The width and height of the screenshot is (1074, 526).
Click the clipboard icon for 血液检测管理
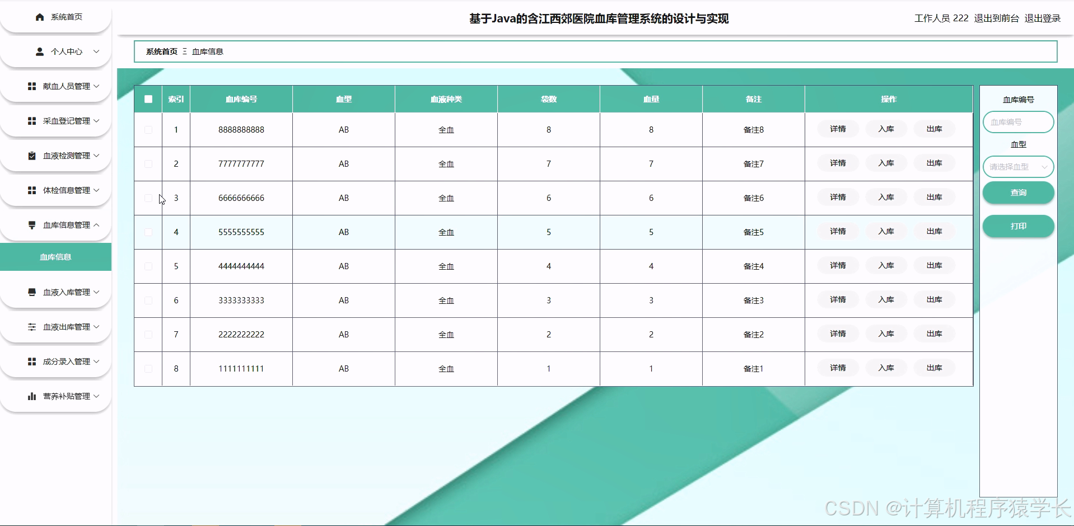(32, 156)
